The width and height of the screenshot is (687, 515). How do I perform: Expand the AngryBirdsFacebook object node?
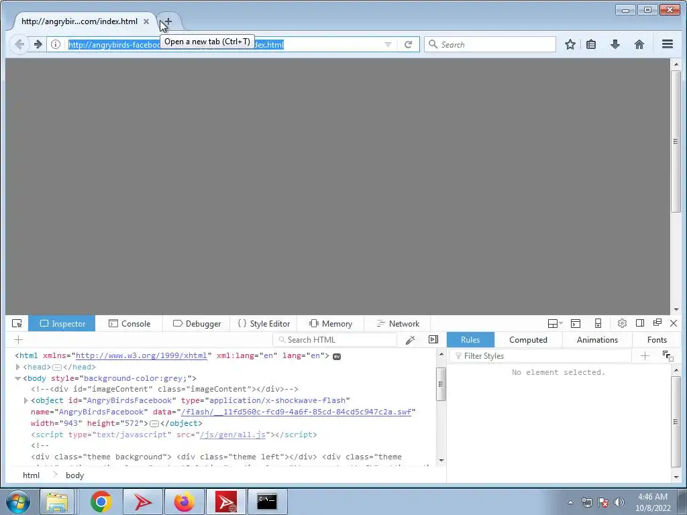coord(25,401)
